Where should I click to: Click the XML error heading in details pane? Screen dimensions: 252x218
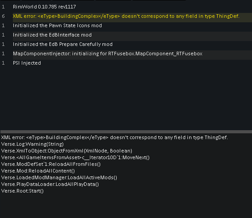(x=114, y=137)
